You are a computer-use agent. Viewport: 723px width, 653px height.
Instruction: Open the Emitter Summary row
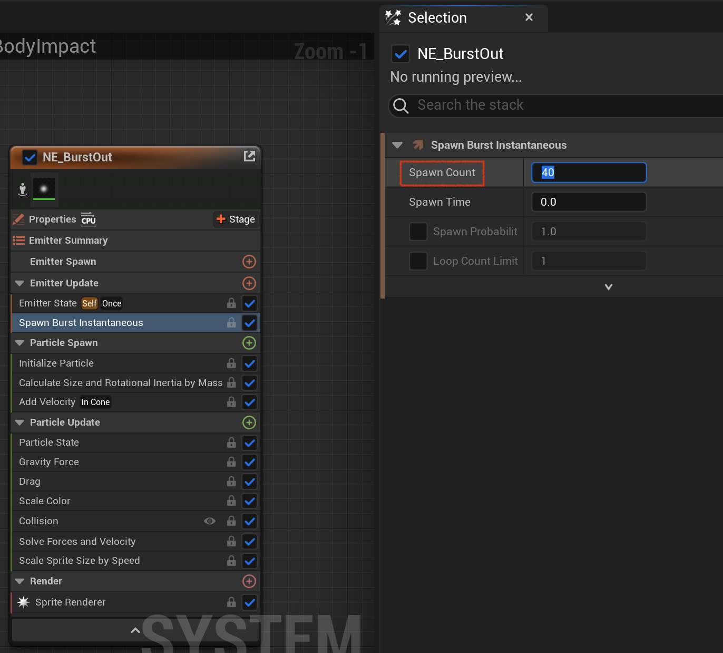(x=135, y=241)
